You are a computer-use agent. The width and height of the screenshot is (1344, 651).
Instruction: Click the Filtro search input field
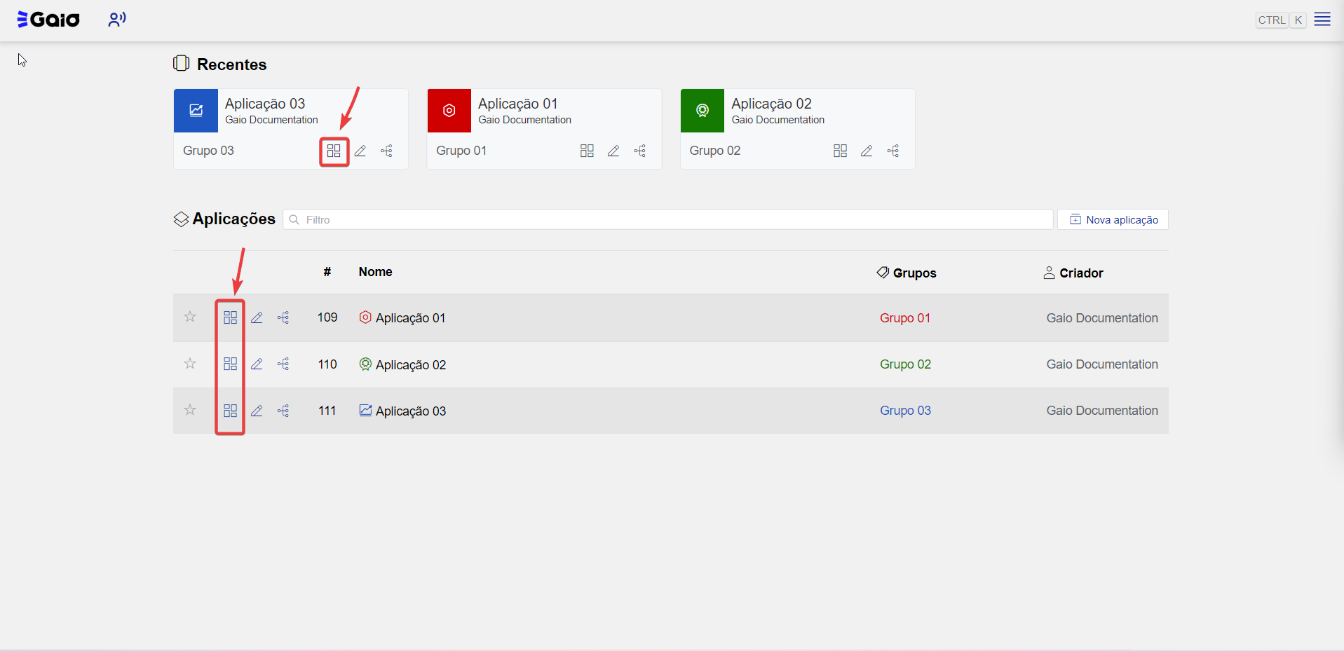[667, 219]
